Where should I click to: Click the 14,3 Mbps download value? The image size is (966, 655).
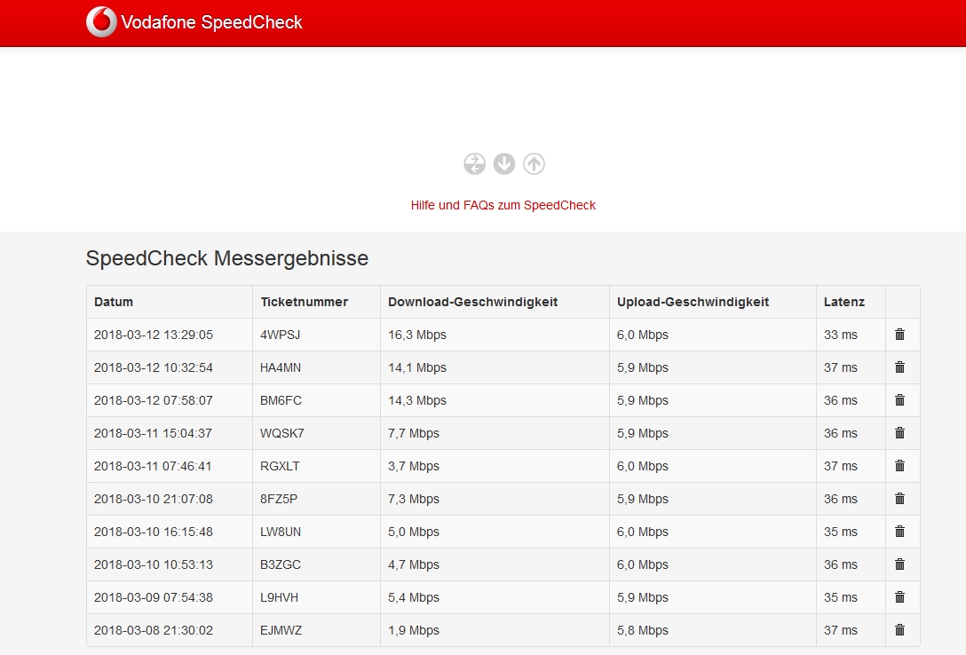click(417, 400)
